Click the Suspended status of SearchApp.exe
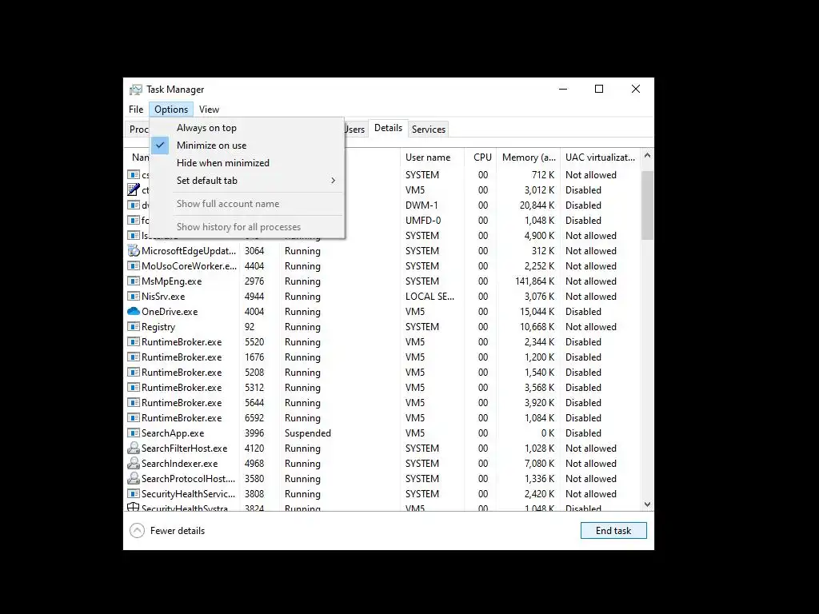 pos(308,433)
